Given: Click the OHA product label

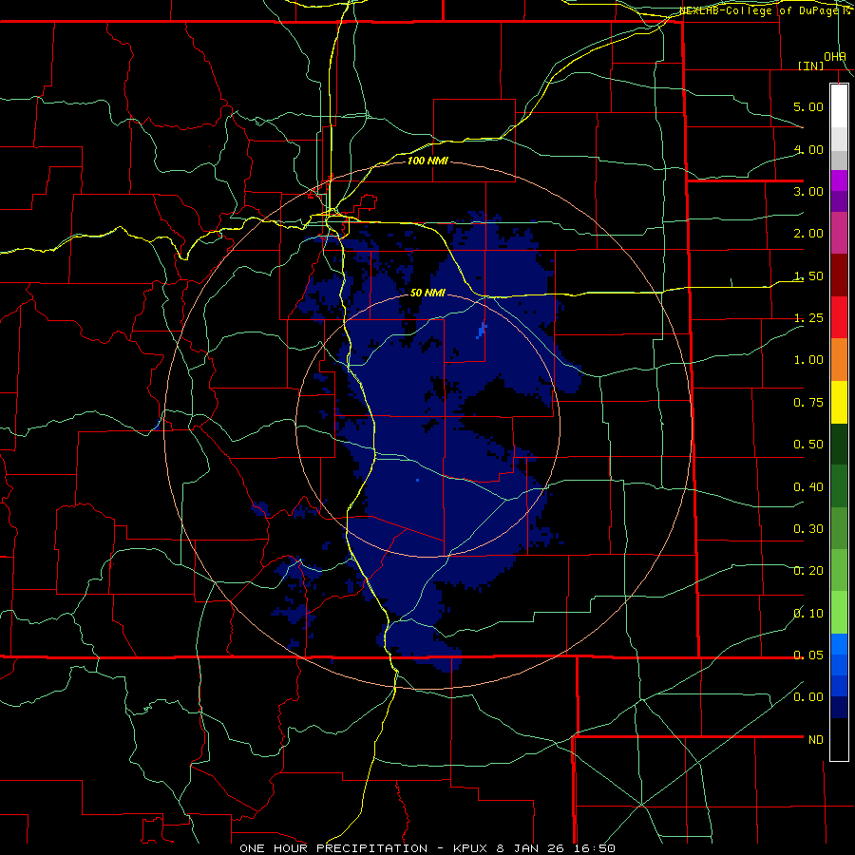Looking at the screenshot, I should click(835, 57).
